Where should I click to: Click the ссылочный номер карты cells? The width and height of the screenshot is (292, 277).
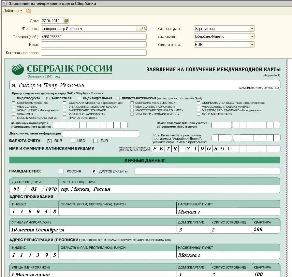coord(90,125)
